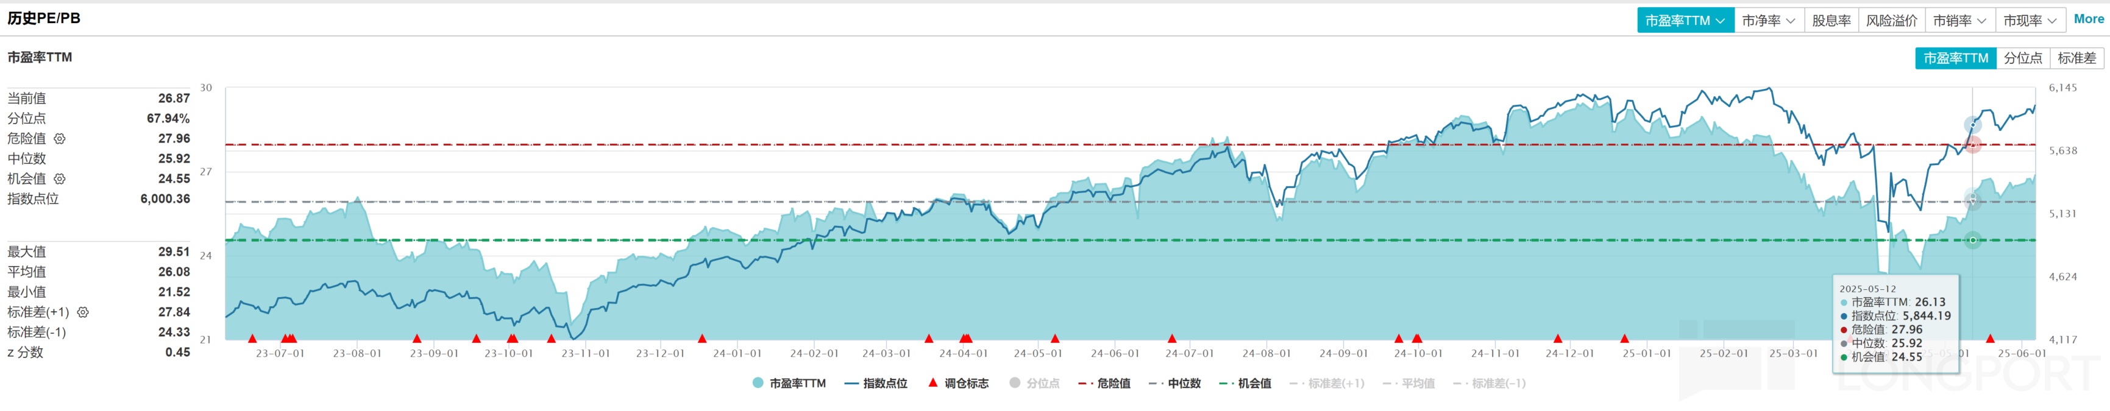Expand the 市盈率TTM dropdown in top bar
The height and width of the screenshot is (411, 2110).
click(1685, 21)
